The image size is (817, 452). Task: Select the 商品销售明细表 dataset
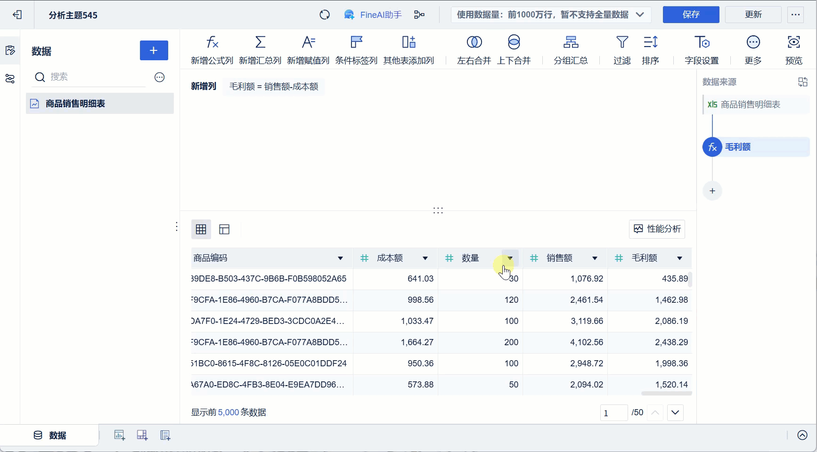pyautogui.click(x=100, y=104)
